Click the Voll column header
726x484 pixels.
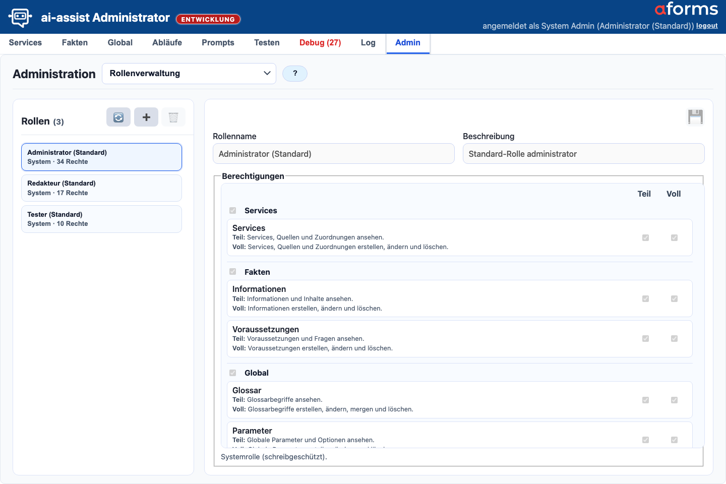[x=674, y=194]
